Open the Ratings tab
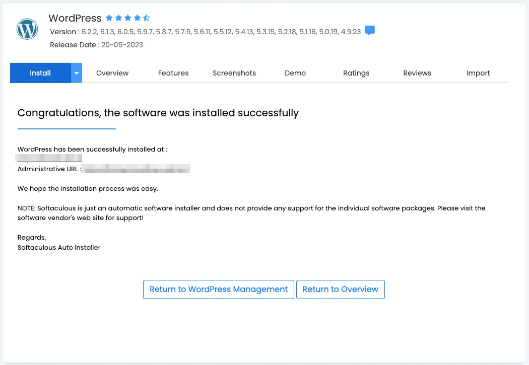Image resolution: width=529 pixels, height=365 pixels. click(x=356, y=73)
